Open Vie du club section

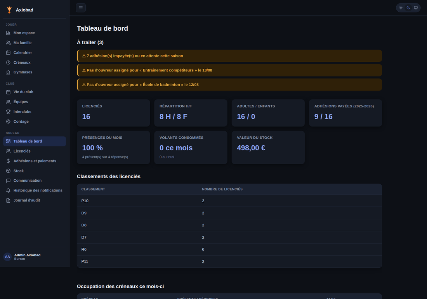[35, 92]
